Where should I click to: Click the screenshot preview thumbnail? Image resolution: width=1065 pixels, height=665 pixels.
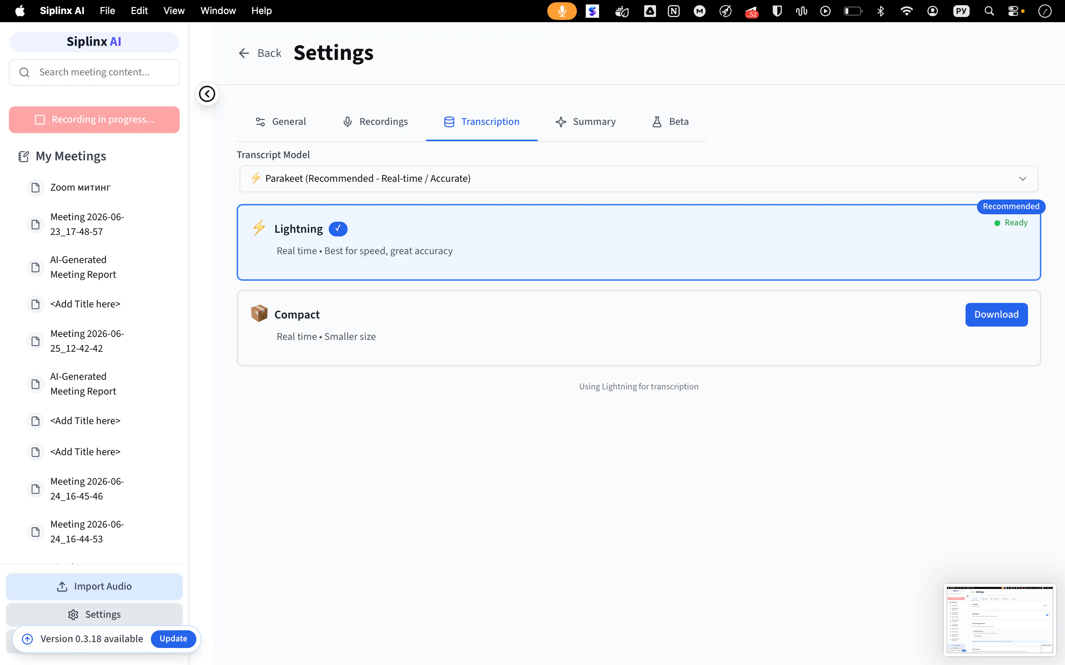pos(1000,620)
